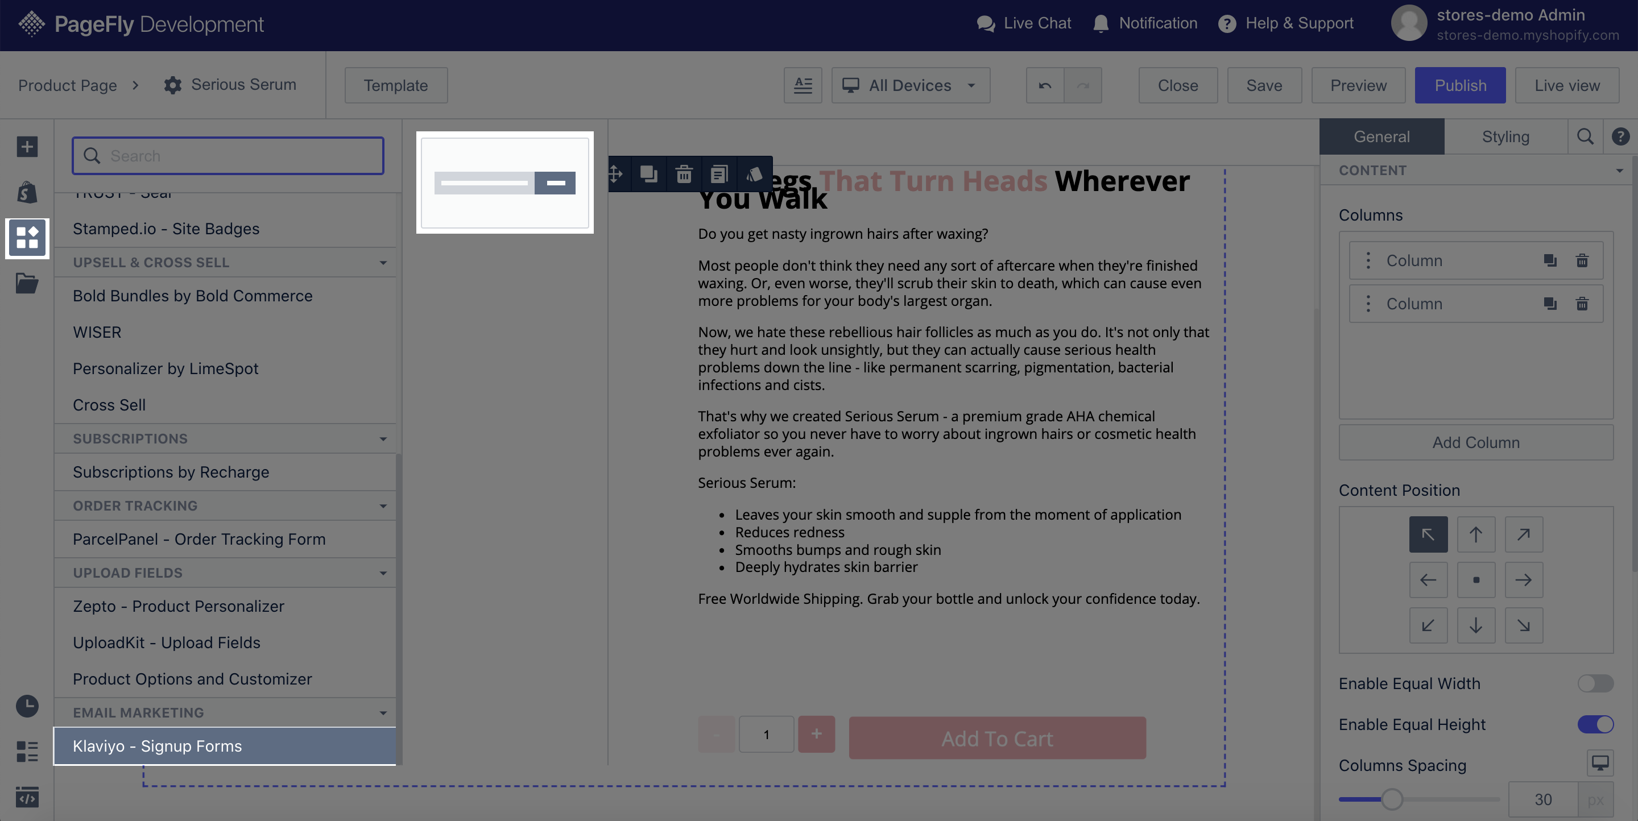This screenshot has width=1638, height=821.
Task: Select Bold Bundles by Bold Commerce
Action: coord(225,296)
